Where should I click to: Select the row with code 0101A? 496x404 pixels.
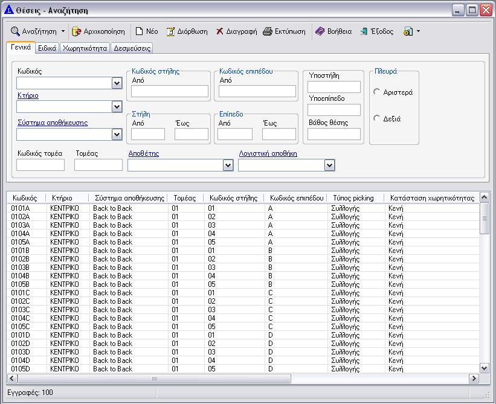(243, 208)
